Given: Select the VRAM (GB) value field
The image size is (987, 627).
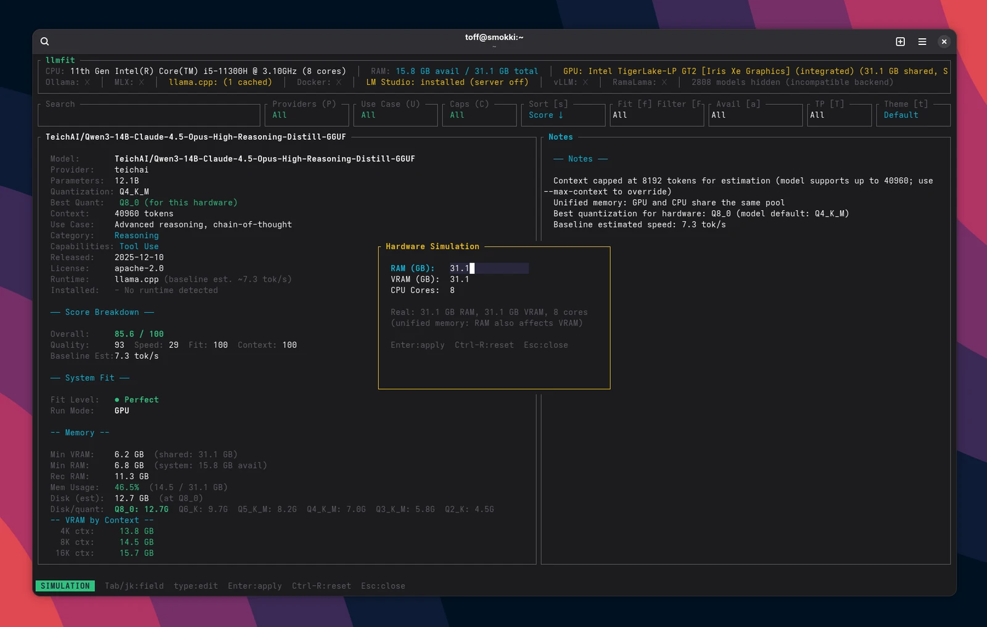Looking at the screenshot, I should point(460,279).
